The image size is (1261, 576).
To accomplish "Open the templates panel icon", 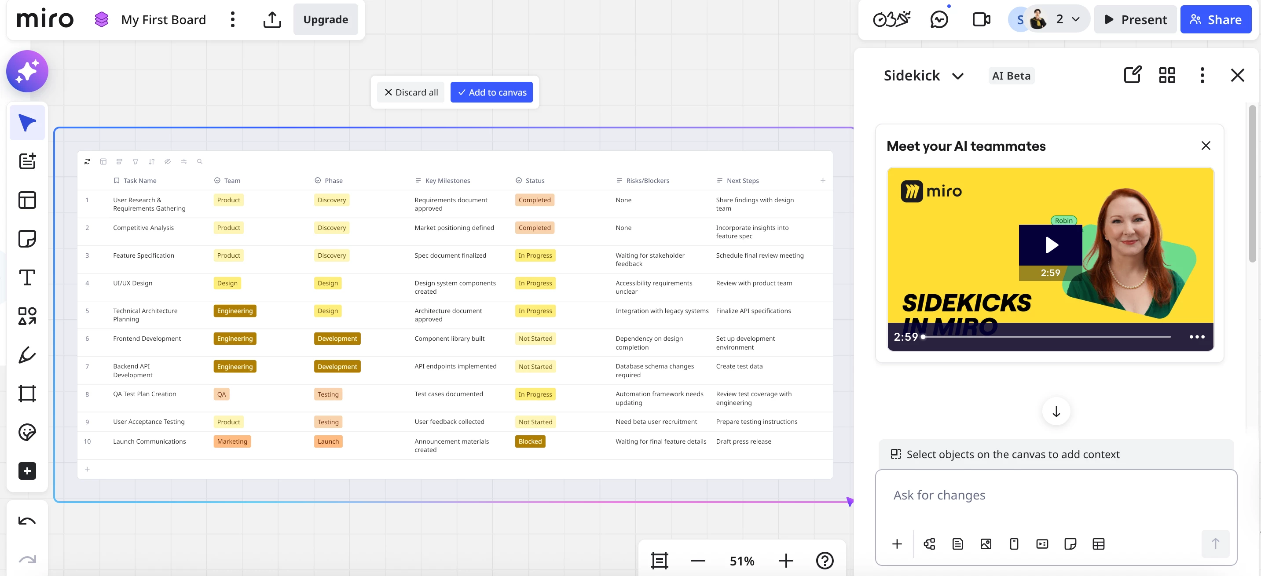I will coord(27,200).
